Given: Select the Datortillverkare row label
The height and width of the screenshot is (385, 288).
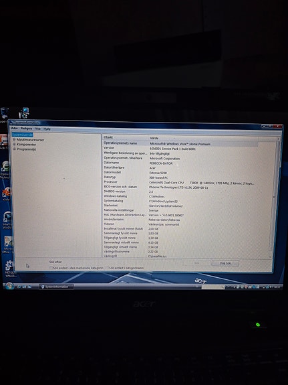Looking at the screenshot, I should tap(114, 167).
